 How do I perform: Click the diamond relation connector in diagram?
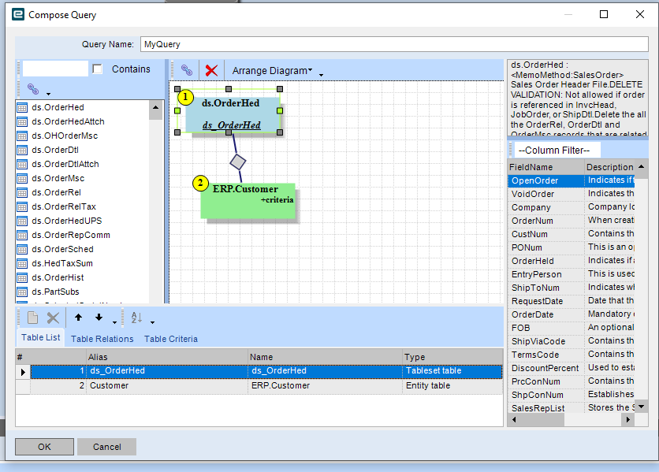click(x=238, y=162)
